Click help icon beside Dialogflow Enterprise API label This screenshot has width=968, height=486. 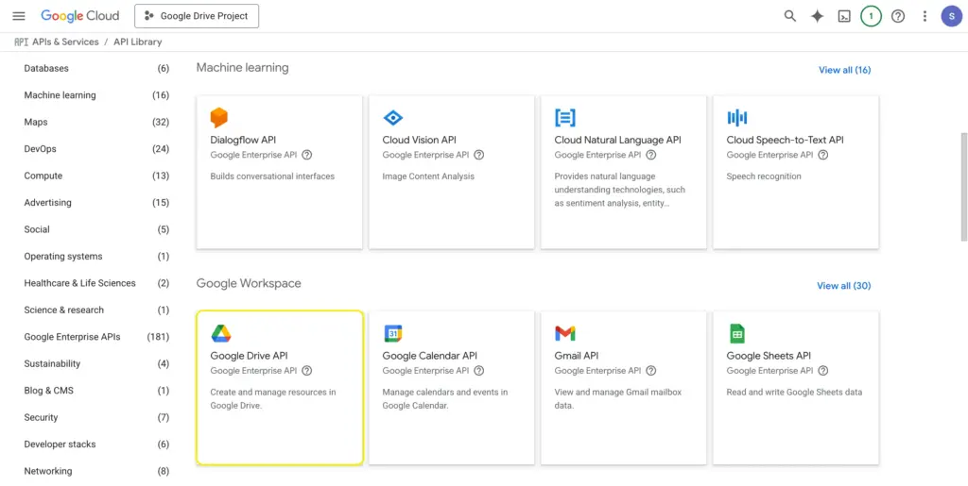pos(307,155)
